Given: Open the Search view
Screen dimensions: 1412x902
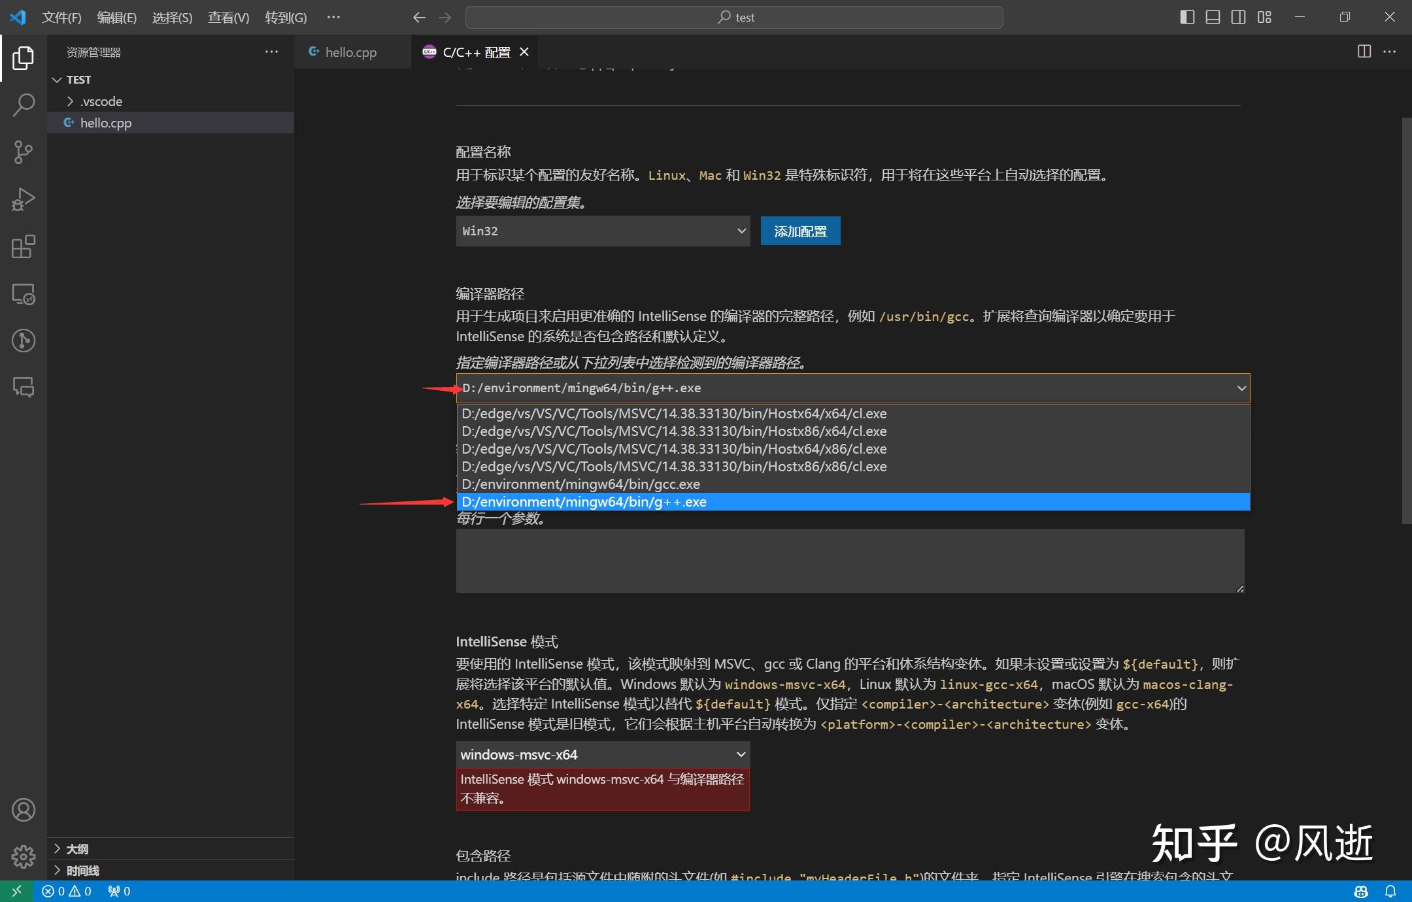Looking at the screenshot, I should pyautogui.click(x=24, y=105).
